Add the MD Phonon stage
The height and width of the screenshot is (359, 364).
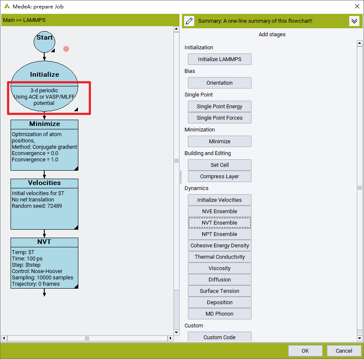point(219,313)
